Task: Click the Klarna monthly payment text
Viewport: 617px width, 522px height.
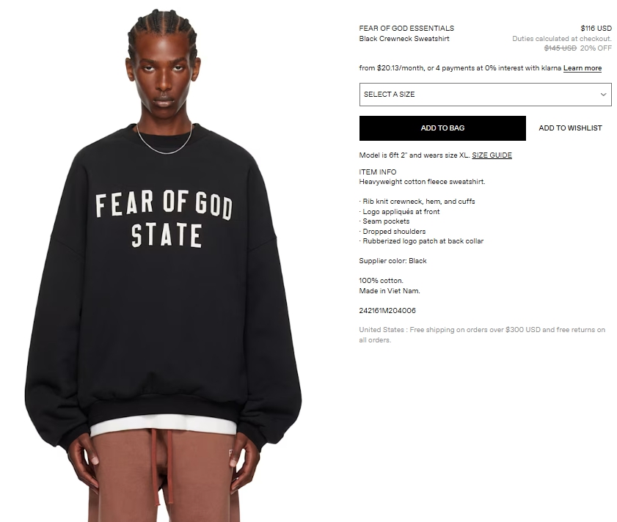Action: click(460, 68)
